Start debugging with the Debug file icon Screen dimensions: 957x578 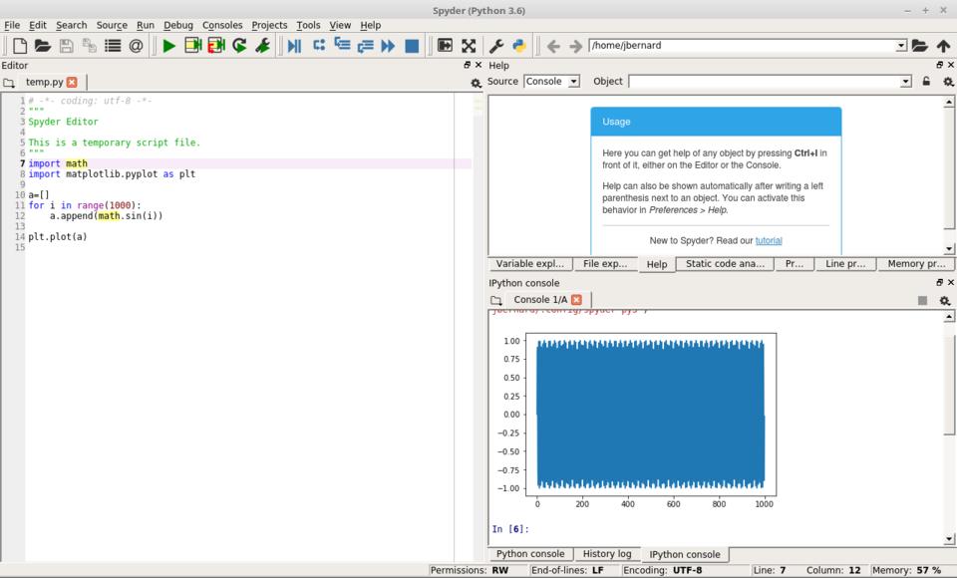pyautogui.click(x=294, y=46)
